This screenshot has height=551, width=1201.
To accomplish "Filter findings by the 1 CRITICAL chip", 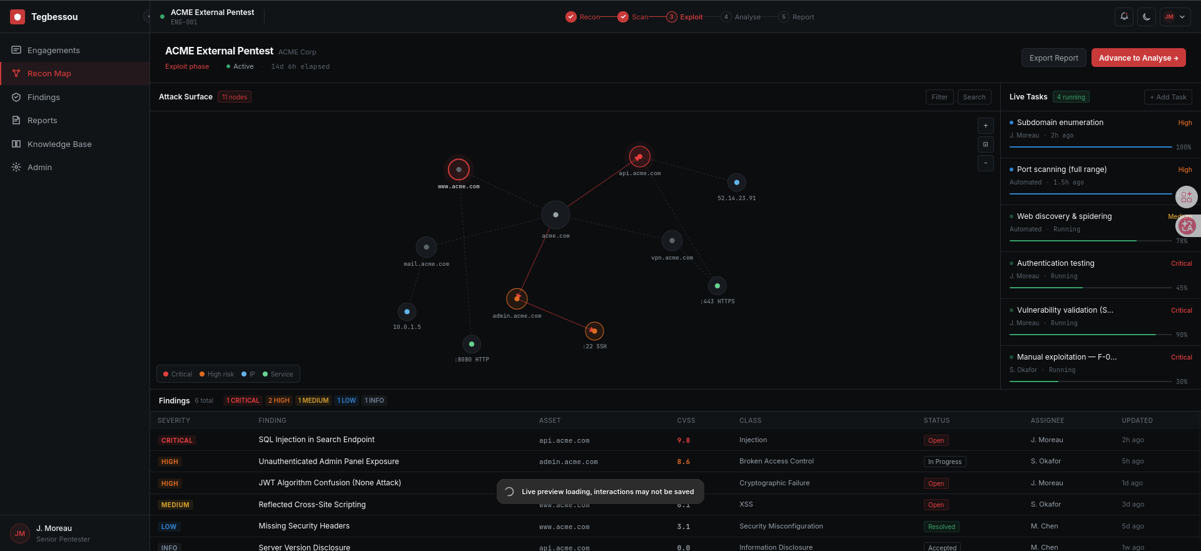I will click(x=243, y=400).
